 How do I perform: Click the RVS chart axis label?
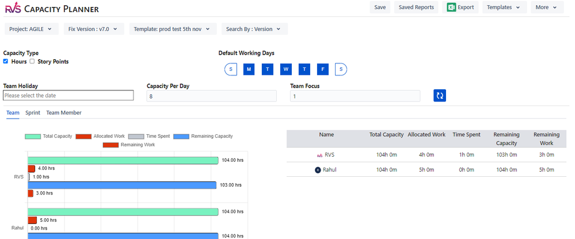pyautogui.click(x=18, y=177)
